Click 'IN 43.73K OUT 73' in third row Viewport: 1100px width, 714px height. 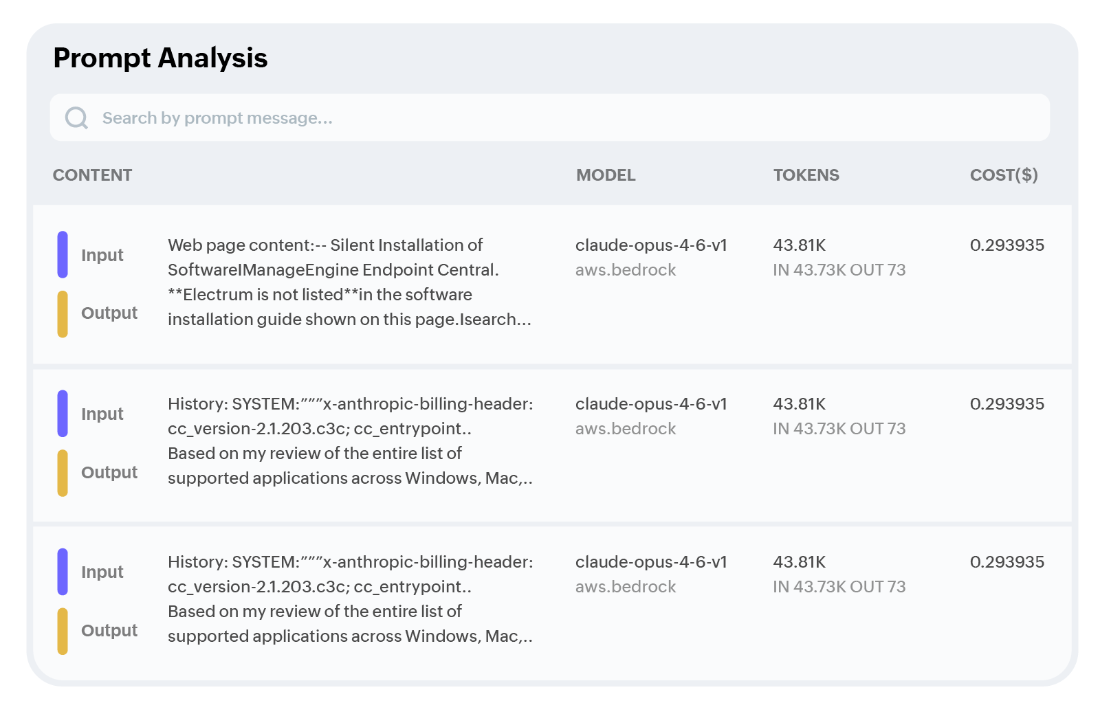[839, 587]
